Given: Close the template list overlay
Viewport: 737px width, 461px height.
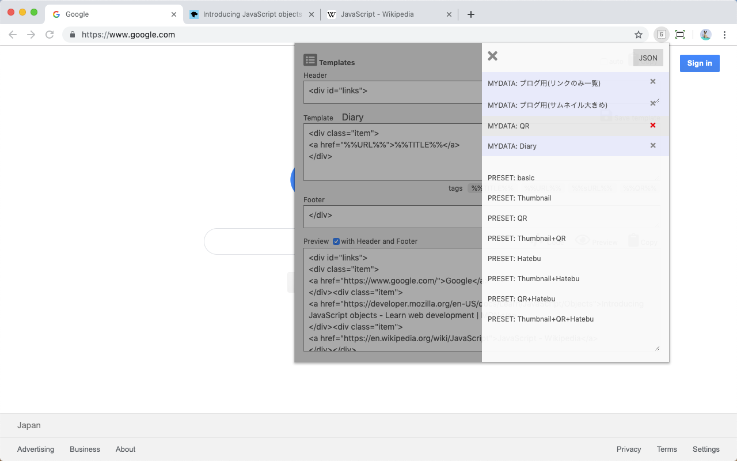Looking at the screenshot, I should [492, 56].
